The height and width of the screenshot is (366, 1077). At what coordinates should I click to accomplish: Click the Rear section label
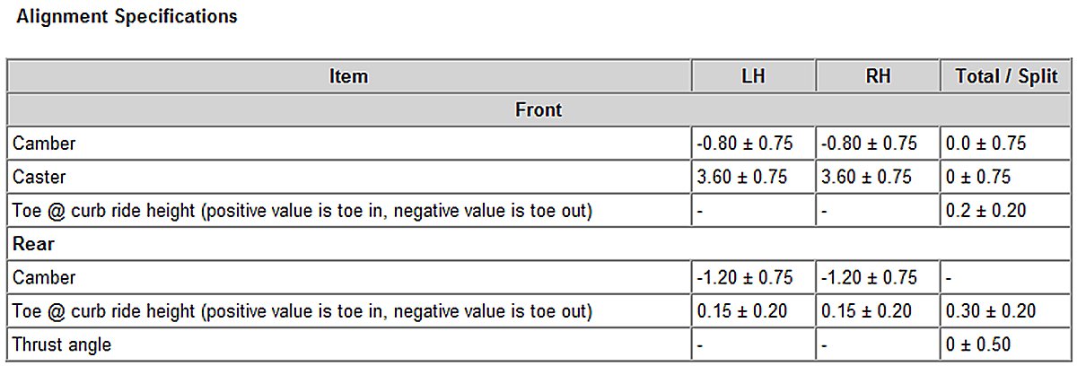(33, 244)
